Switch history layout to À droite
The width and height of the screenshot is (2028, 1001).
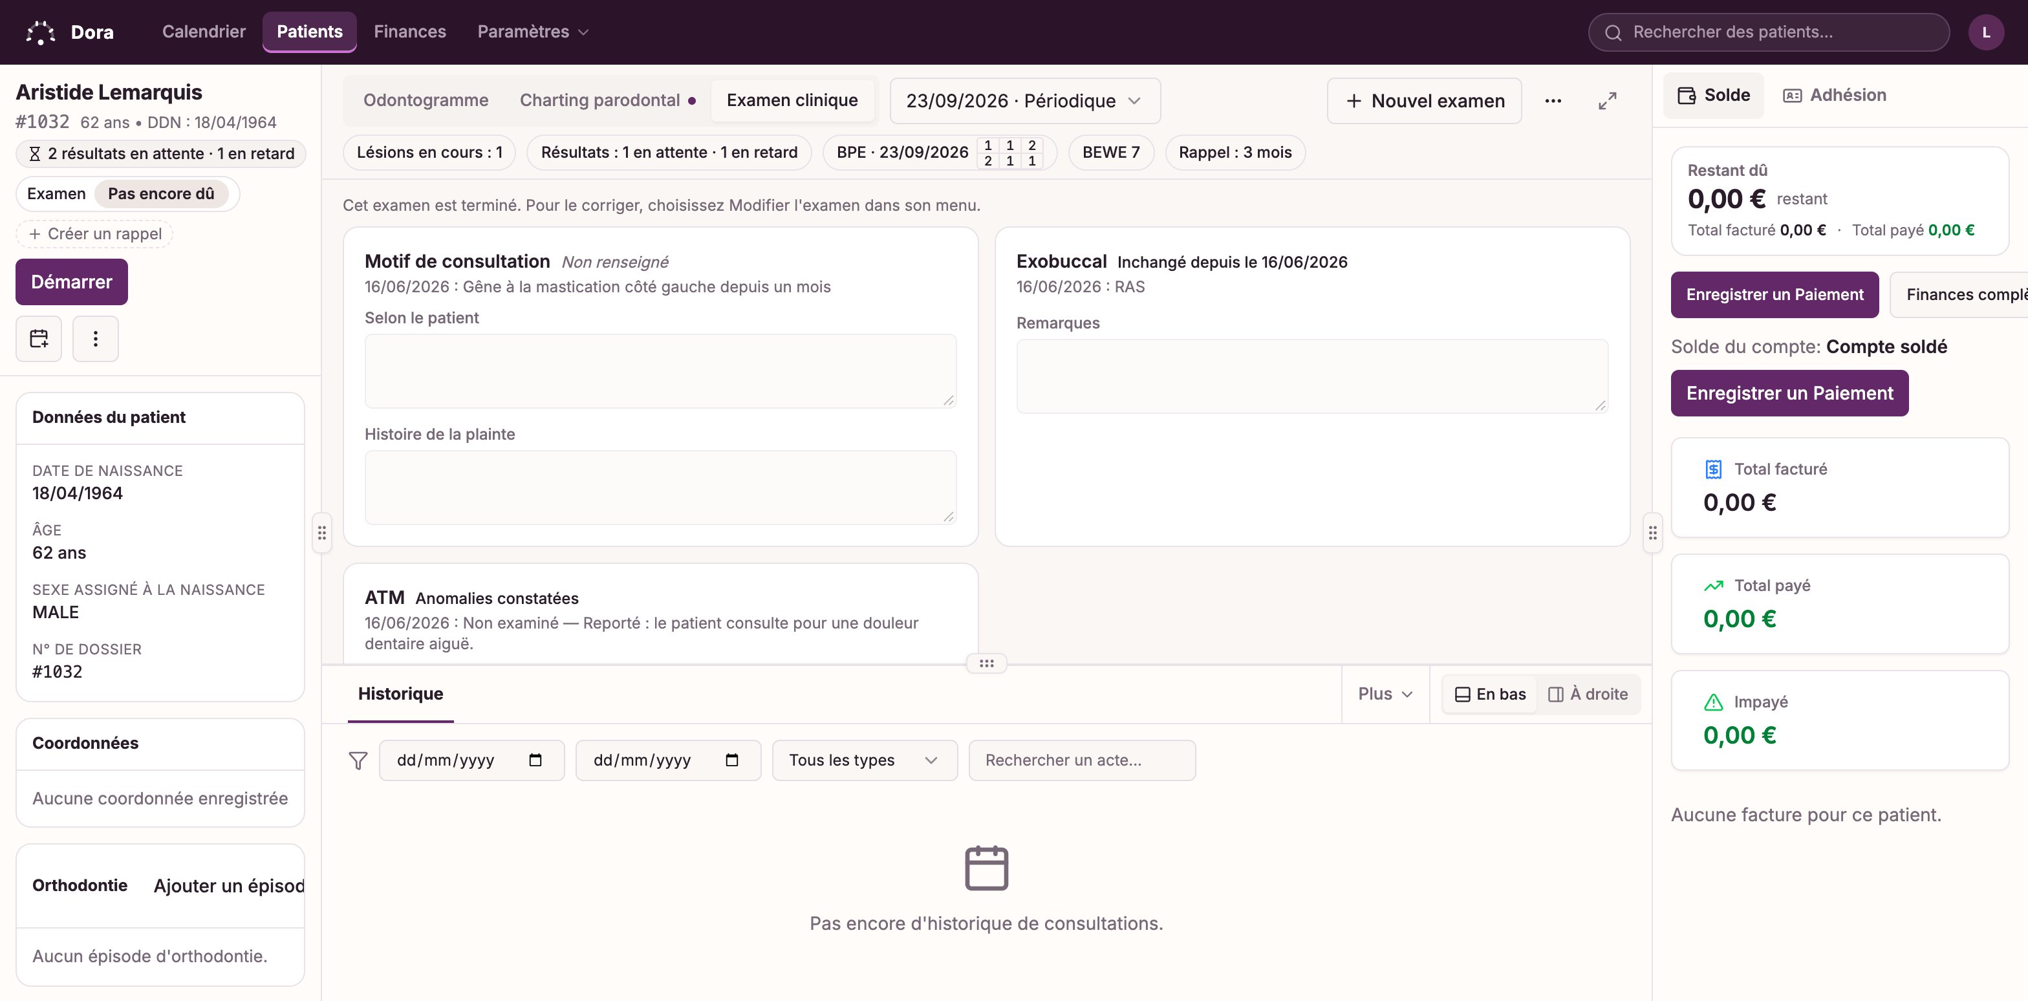click(1588, 694)
